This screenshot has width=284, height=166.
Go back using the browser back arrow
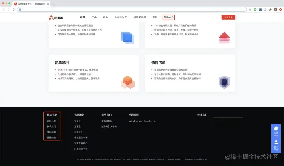(4, 9)
